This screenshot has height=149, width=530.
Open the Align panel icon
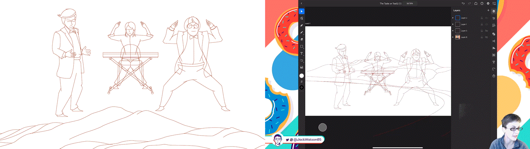point(494,48)
